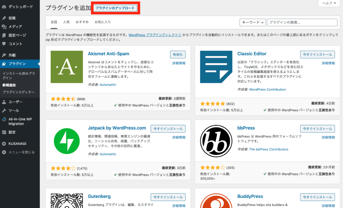
Task: Click the Dashboard gauge icon in sidebar
Action: 4,7
